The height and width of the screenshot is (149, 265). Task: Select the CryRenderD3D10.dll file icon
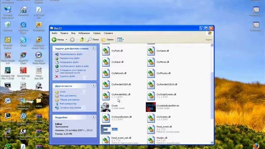151,84
